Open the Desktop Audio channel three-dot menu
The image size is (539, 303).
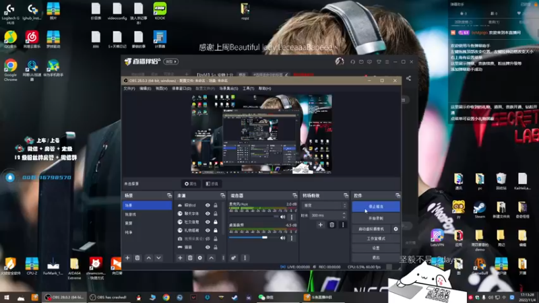292,238
